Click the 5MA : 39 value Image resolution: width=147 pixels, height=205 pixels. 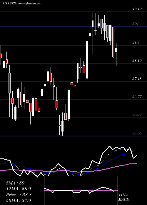(x=15, y=183)
